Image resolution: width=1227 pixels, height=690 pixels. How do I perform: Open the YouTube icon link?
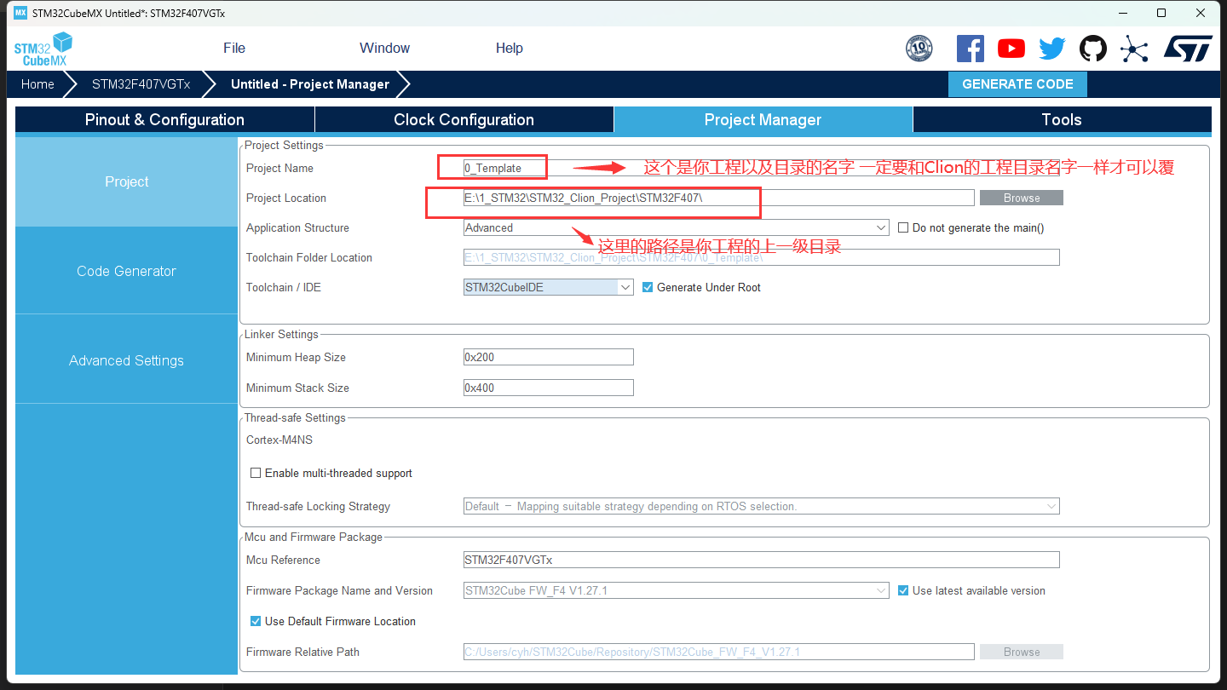1011,49
